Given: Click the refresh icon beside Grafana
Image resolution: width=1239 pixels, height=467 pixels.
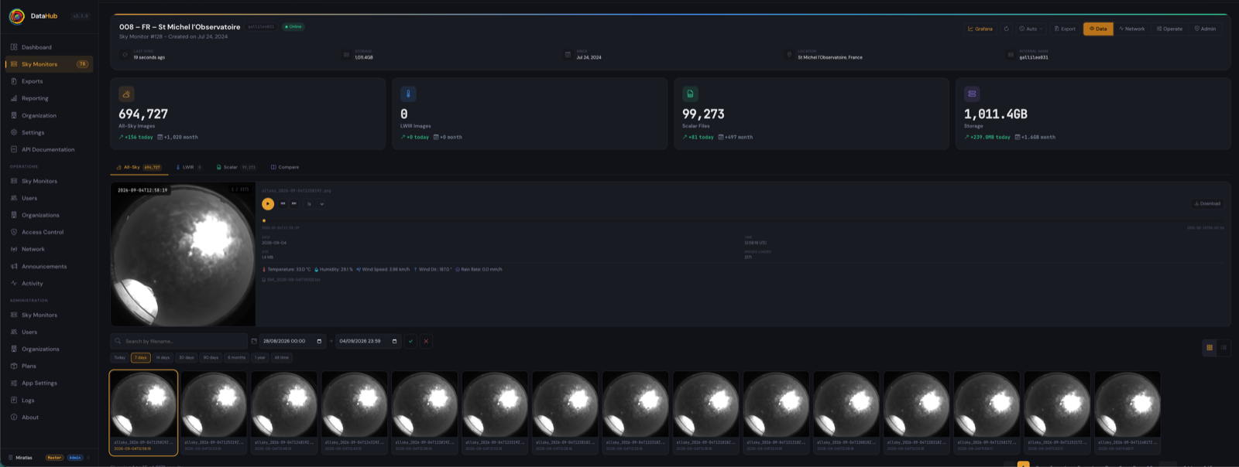Looking at the screenshot, I should coord(1006,29).
